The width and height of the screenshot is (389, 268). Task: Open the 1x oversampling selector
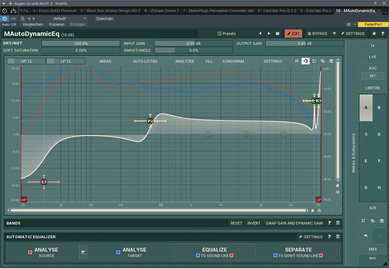coord(372,46)
